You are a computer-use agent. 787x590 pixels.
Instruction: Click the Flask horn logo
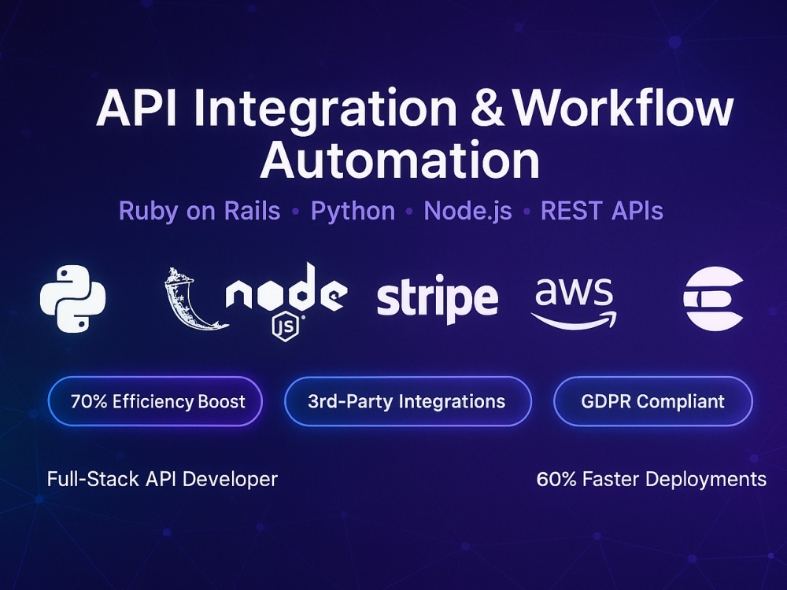point(196,299)
